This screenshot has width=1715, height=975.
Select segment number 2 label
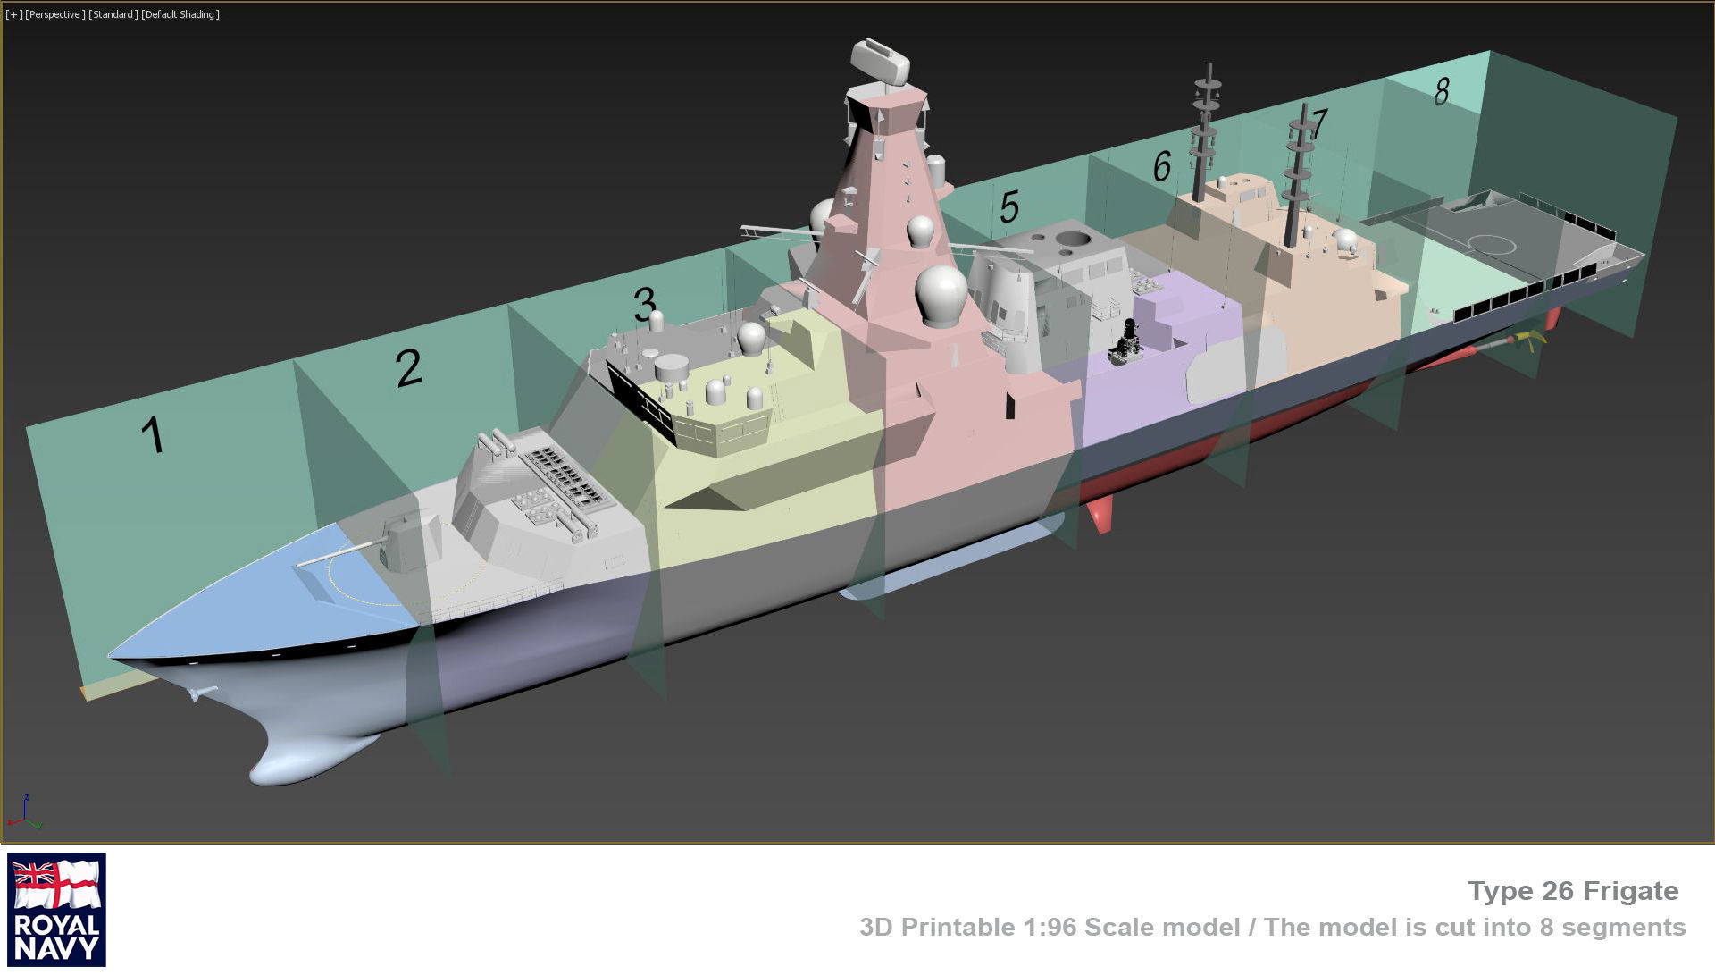coord(408,366)
